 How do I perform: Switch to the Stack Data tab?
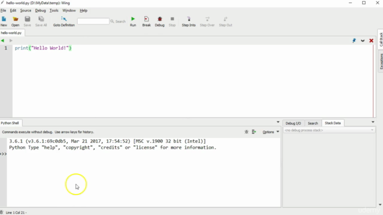point(333,123)
